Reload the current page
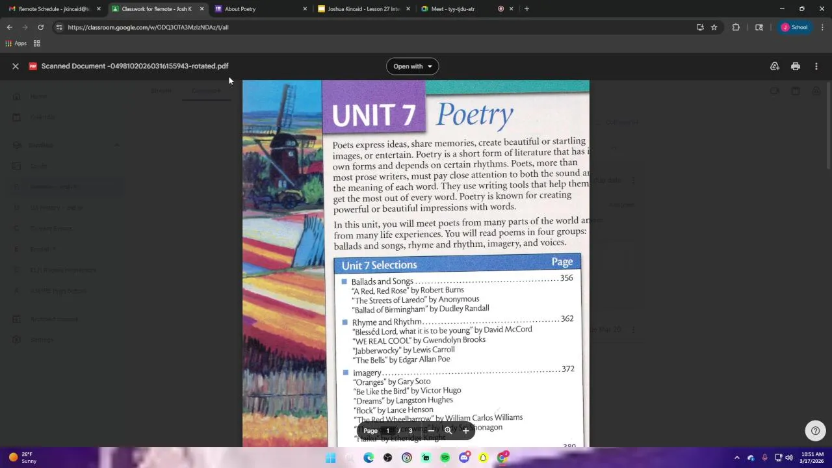 [x=40, y=27]
